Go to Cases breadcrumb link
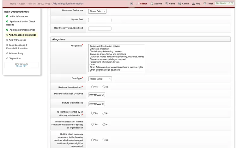 pos(22,4)
